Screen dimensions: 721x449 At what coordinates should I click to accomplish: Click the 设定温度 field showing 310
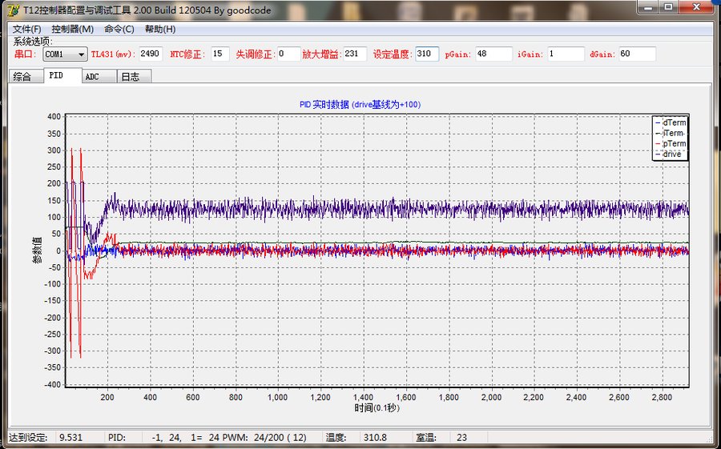click(427, 54)
